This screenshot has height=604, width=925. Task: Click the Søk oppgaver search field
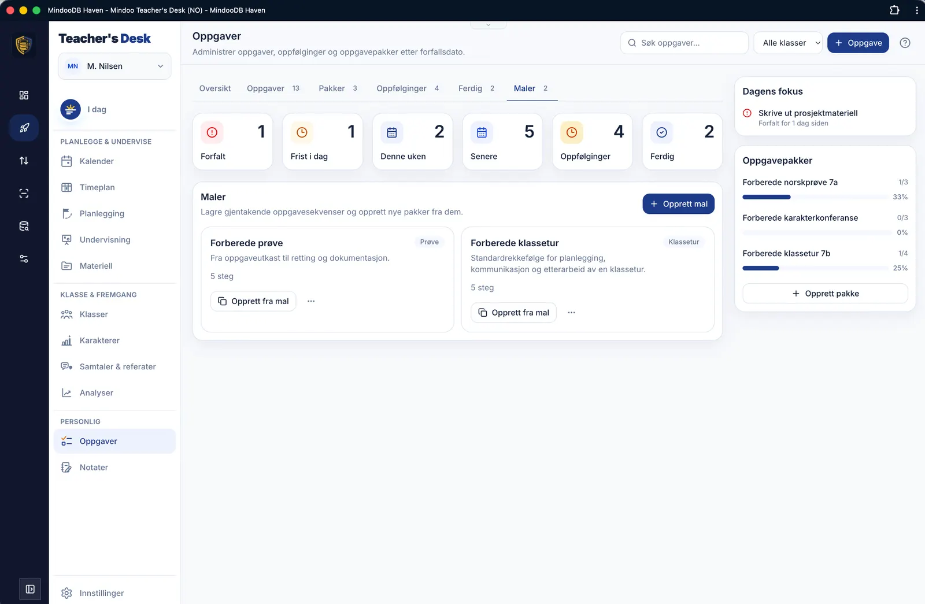click(684, 43)
